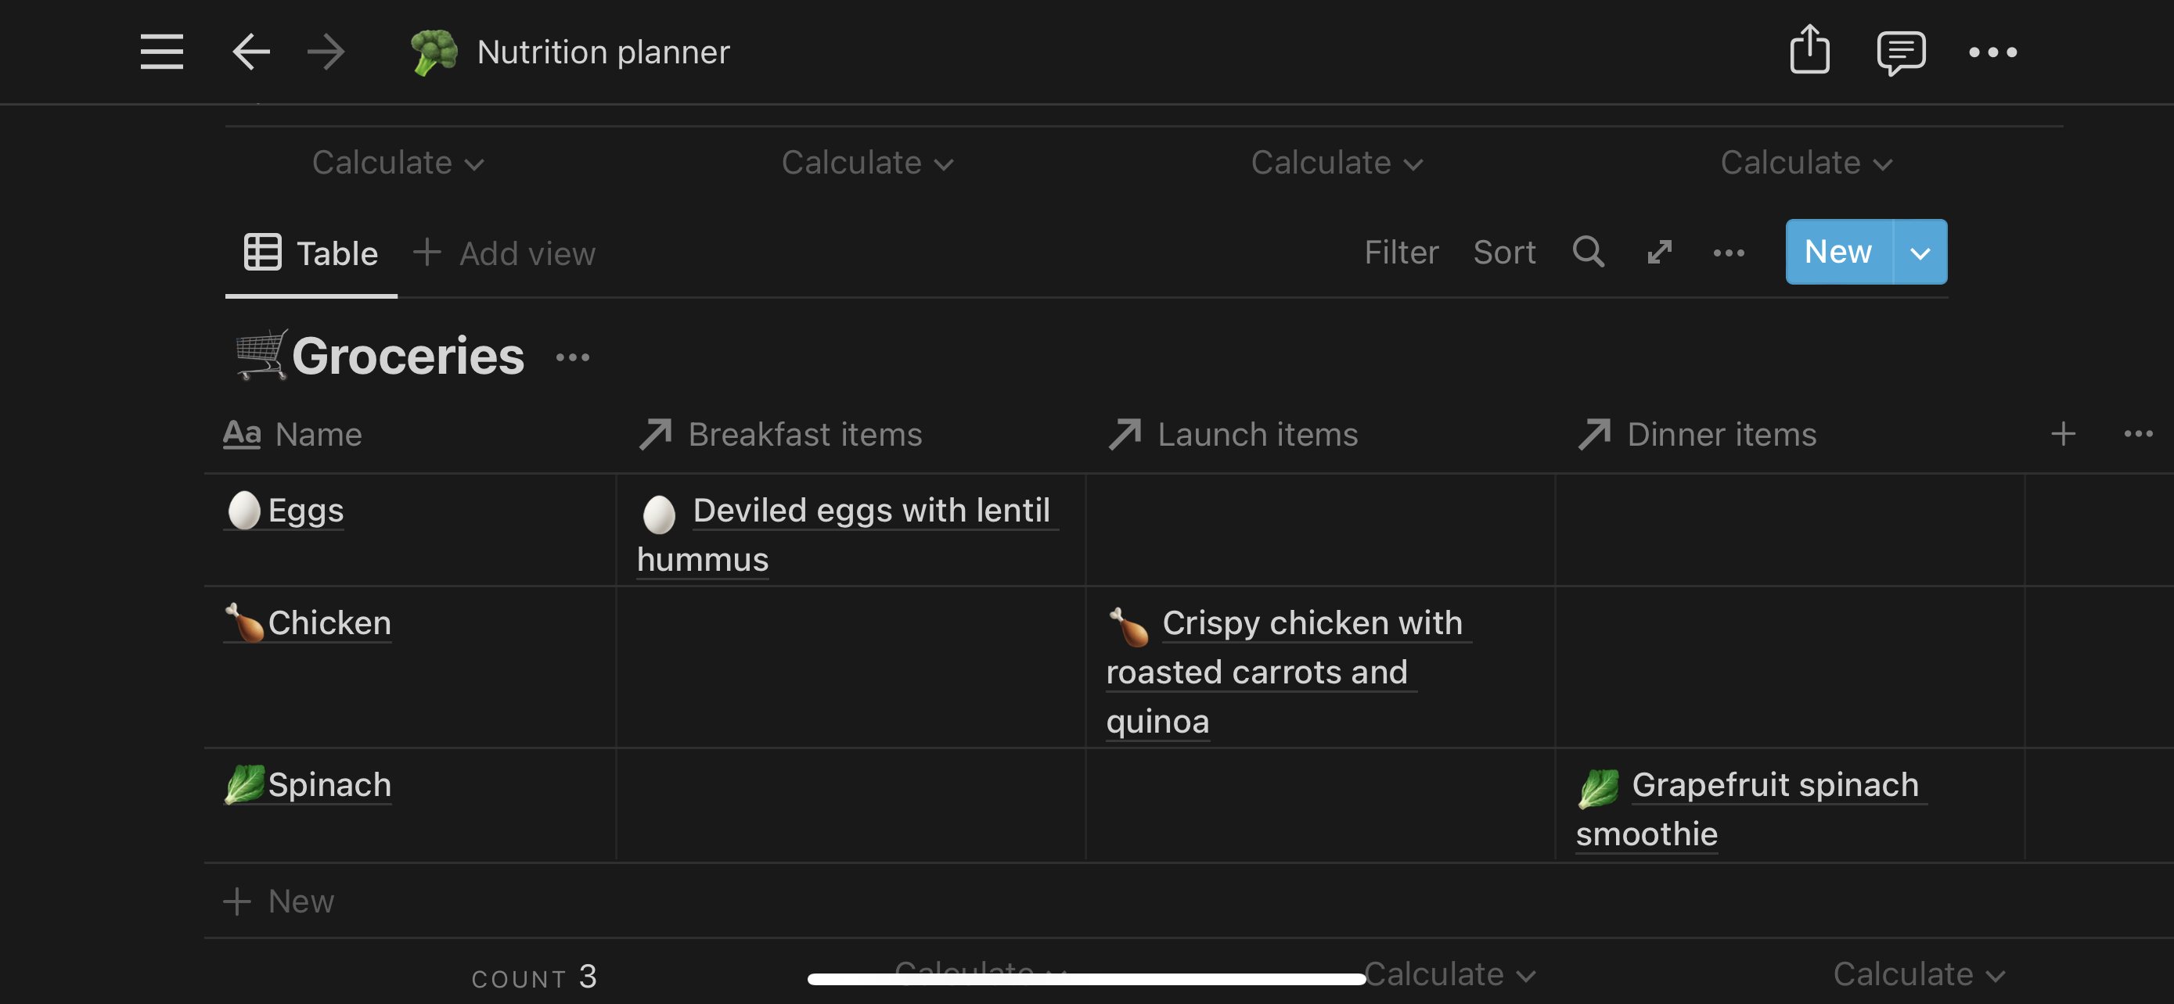Click the Sort button

[x=1504, y=252]
